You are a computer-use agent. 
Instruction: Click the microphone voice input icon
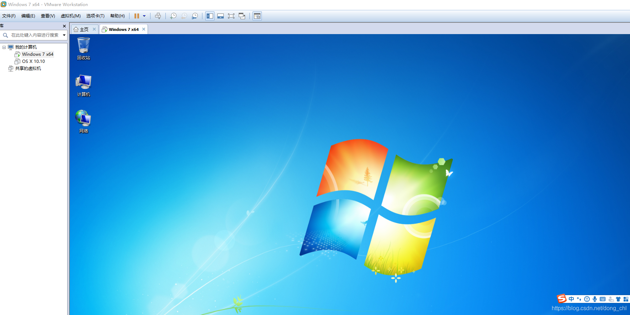(x=595, y=299)
